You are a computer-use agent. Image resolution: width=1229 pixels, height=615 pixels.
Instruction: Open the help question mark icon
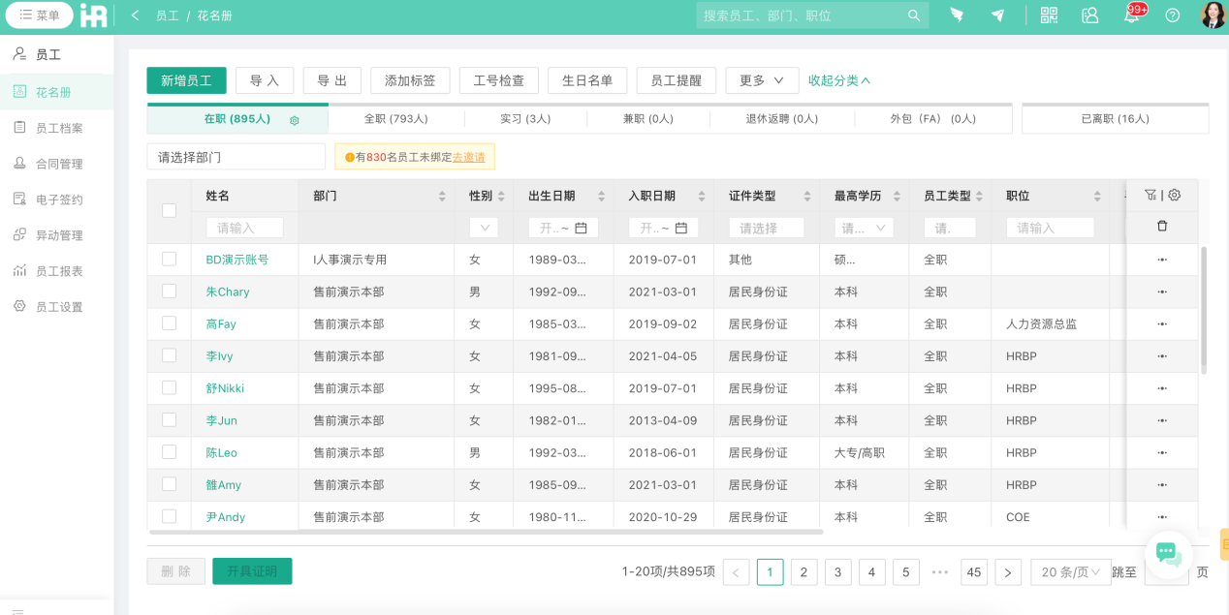1172,15
